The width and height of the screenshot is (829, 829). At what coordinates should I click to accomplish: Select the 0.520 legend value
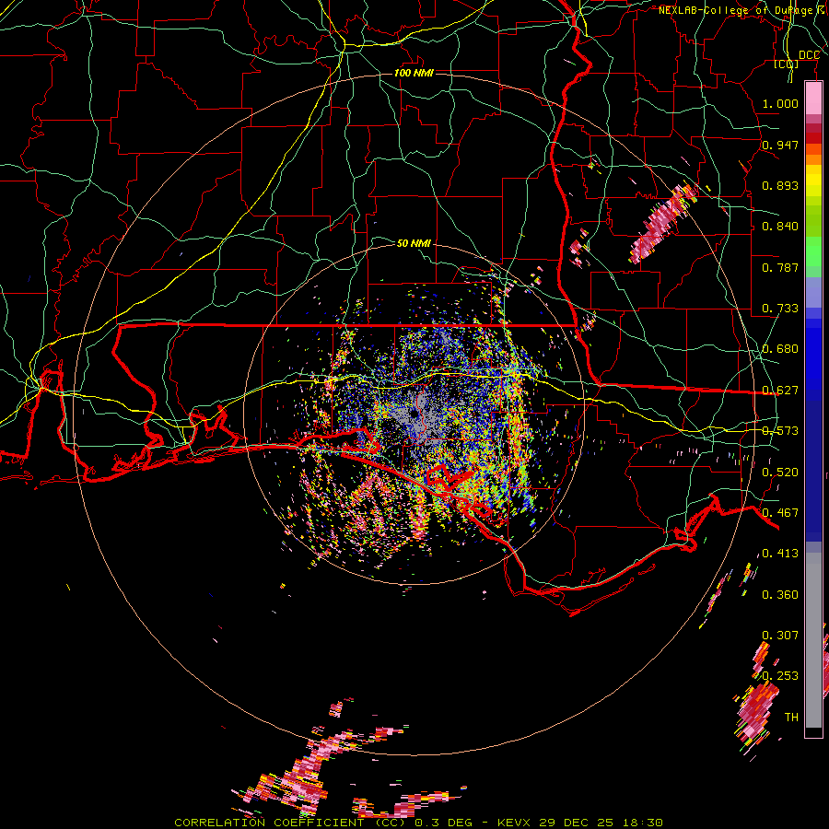tap(780, 473)
